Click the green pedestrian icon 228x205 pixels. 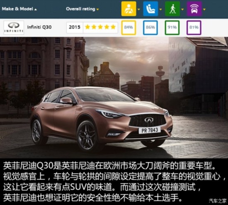click(x=172, y=9)
